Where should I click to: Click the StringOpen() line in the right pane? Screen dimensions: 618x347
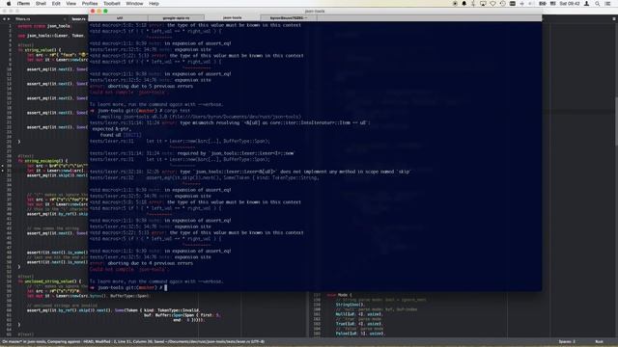click(x=350, y=305)
